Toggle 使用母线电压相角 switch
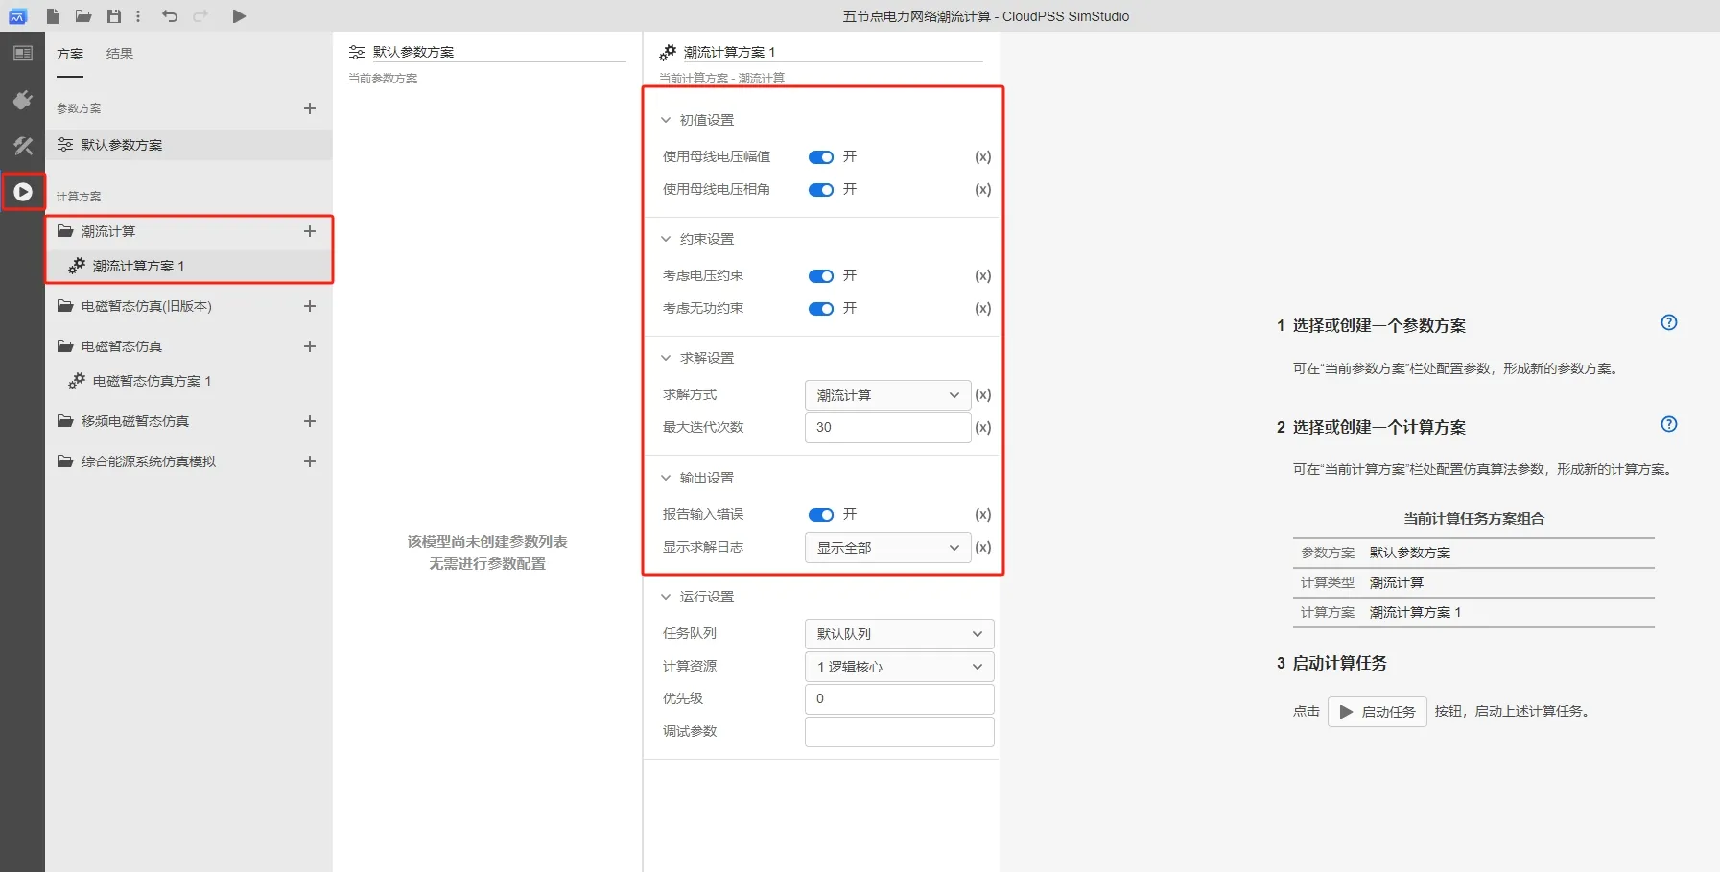Viewport: 1720px width, 872px height. [x=821, y=190]
